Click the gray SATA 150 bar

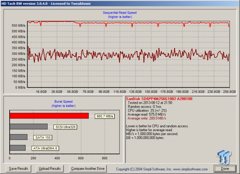19,137
